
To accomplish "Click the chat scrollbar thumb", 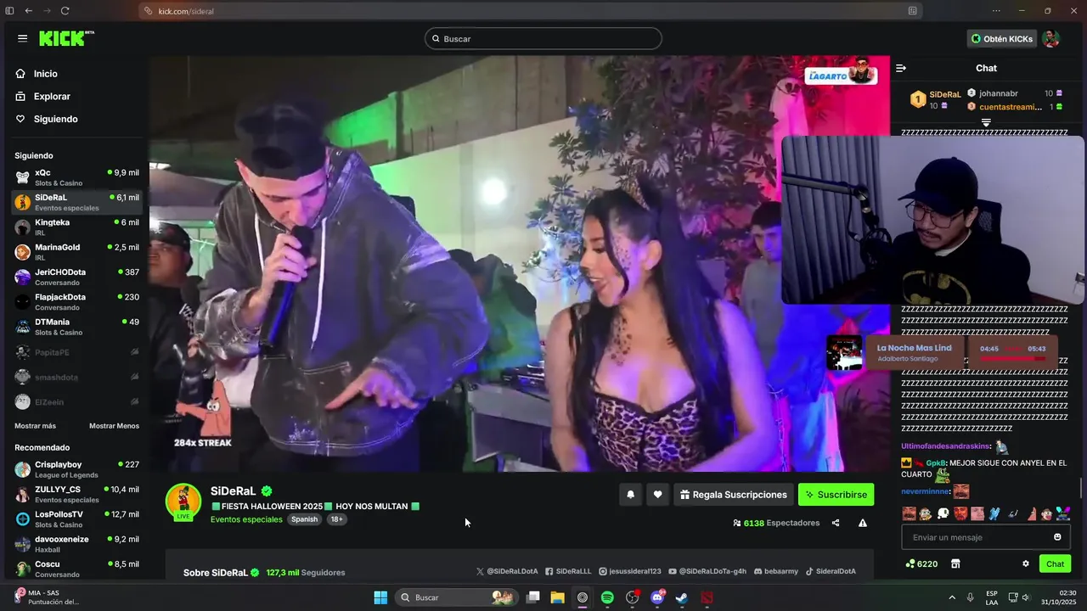I will tap(1080, 489).
